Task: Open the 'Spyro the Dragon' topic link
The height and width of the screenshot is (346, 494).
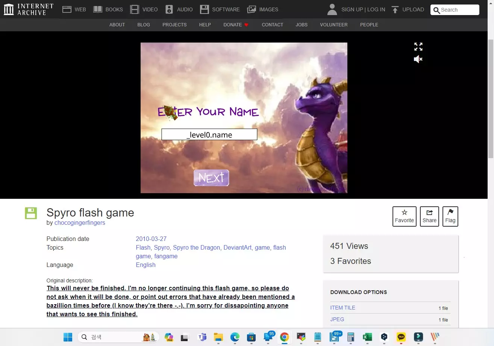Action: [x=197, y=247]
